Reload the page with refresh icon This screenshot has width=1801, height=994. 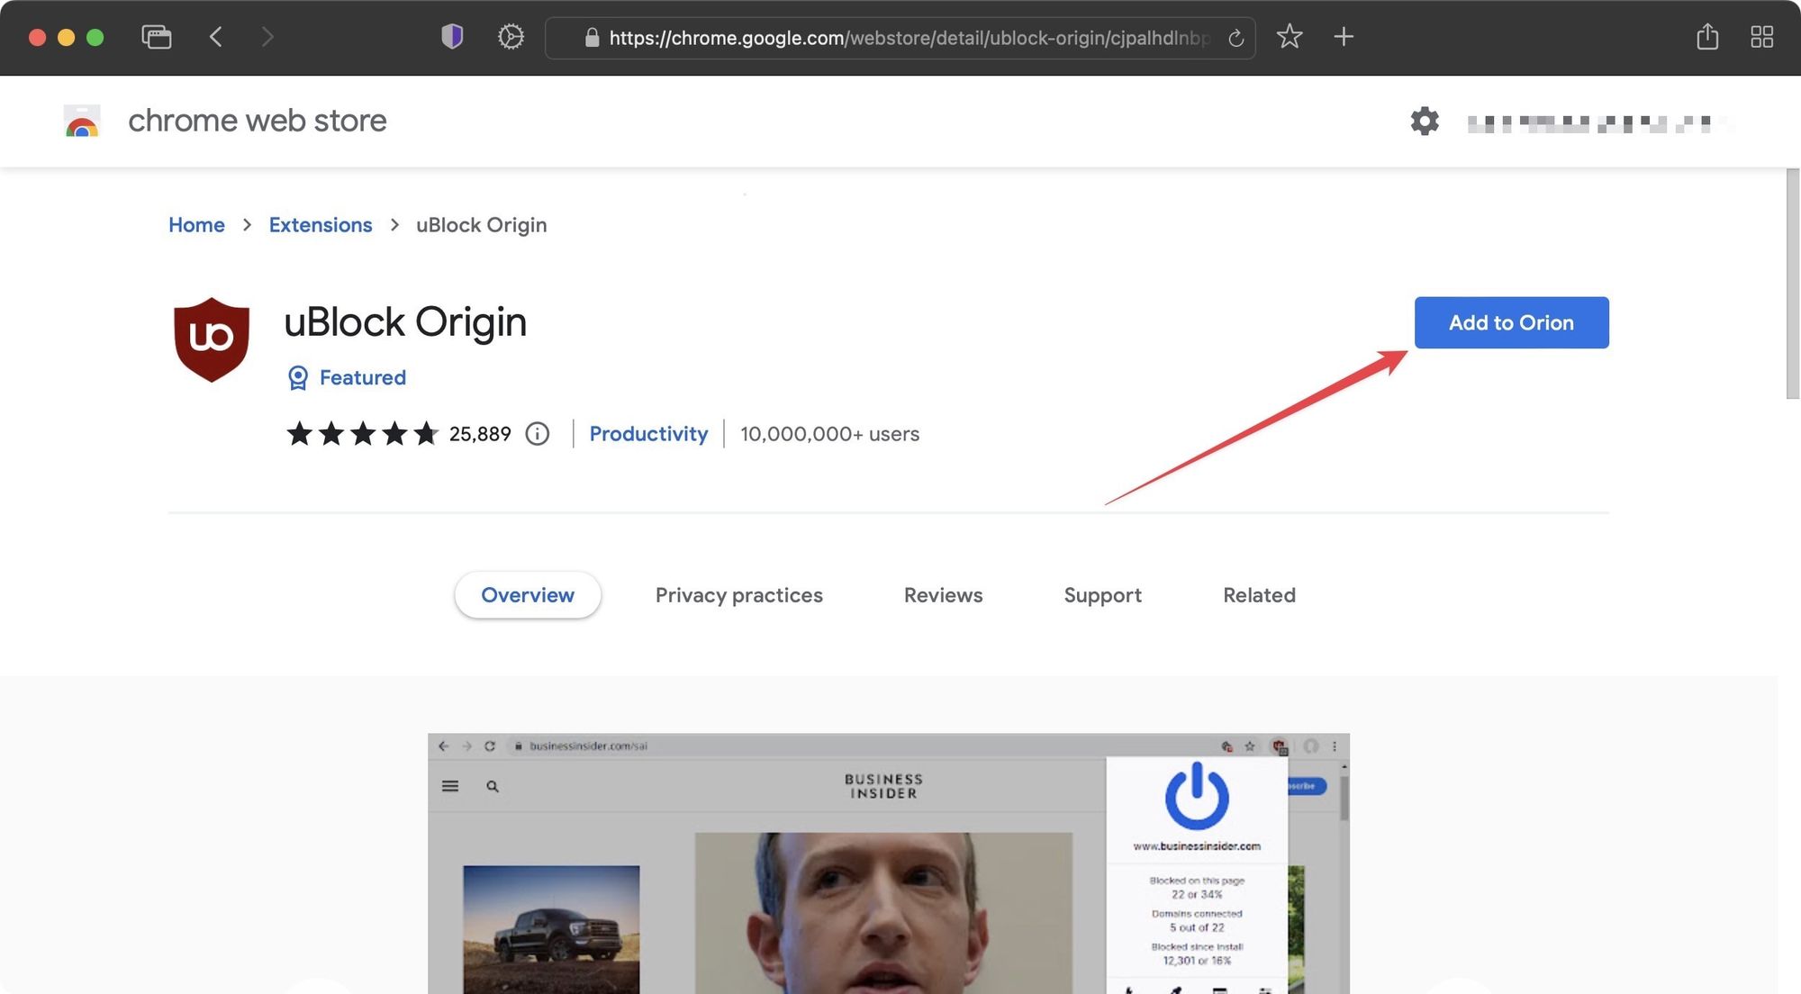point(1235,38)
